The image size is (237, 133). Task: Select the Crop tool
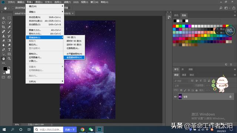click(x=3, y=27)
